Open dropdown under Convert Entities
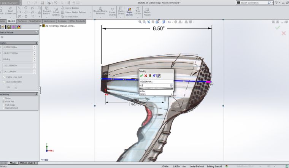The width and height of the screenshot is (289, 168). pos(47,17)
